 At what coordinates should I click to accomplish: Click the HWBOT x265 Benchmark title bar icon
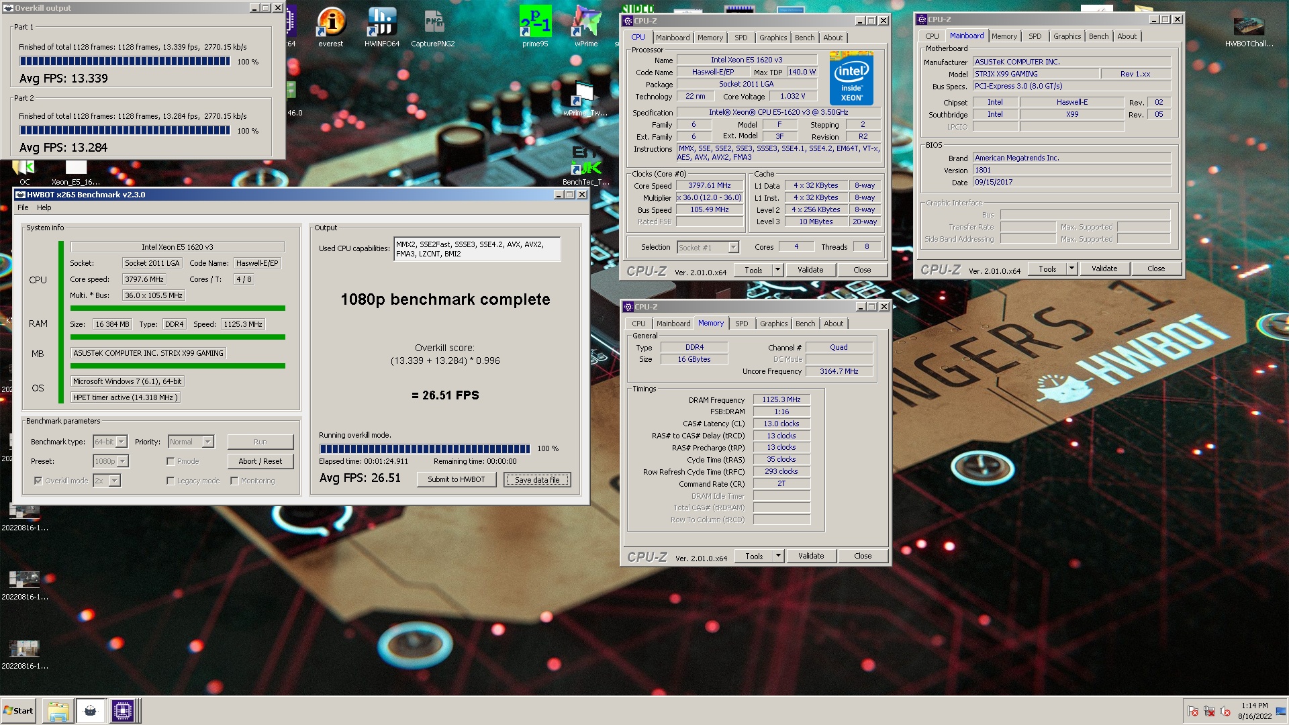[21, 195]
